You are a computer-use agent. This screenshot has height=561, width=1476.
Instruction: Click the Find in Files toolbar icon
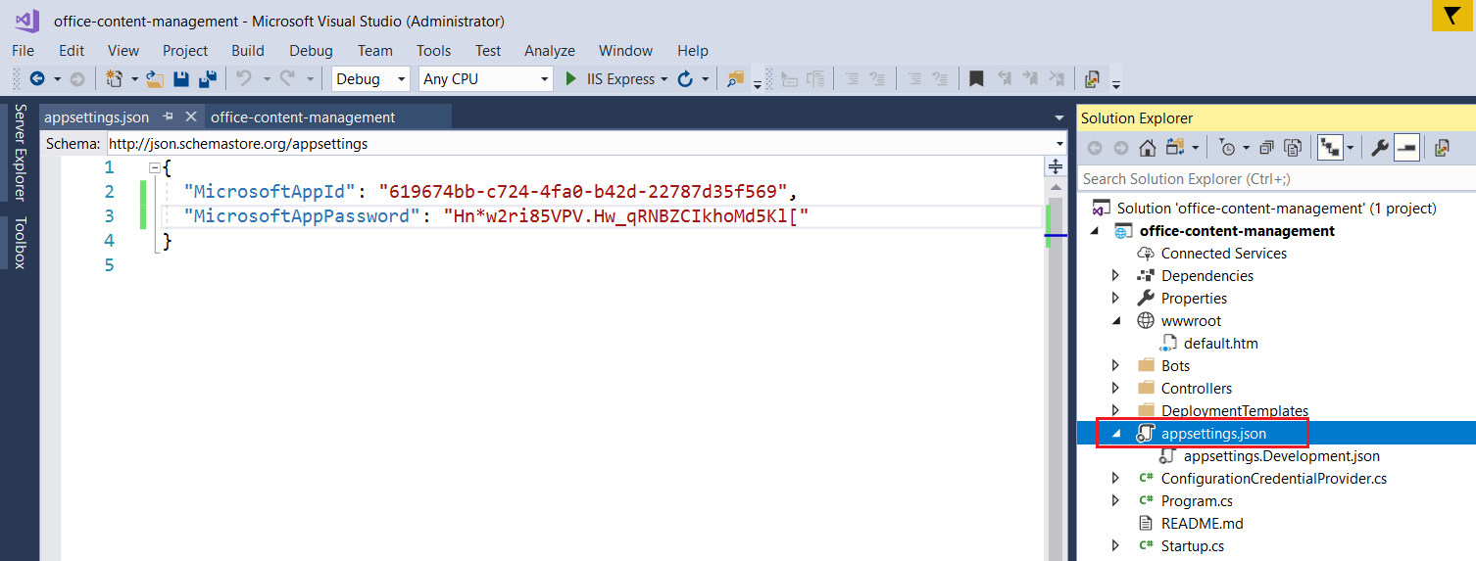pos(734,79)
